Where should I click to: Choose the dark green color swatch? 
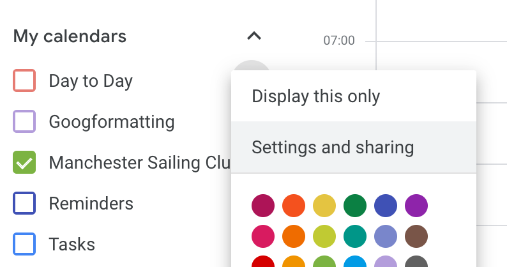point(355,206)
